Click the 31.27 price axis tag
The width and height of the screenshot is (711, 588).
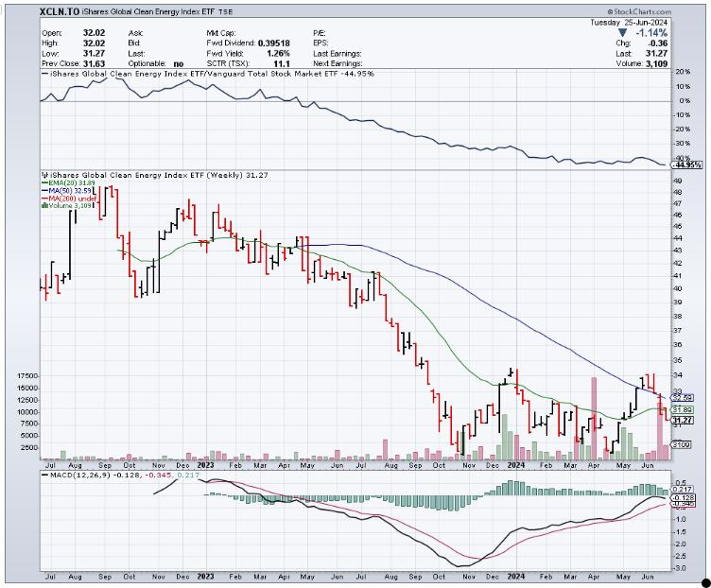[x=682, y=421]
